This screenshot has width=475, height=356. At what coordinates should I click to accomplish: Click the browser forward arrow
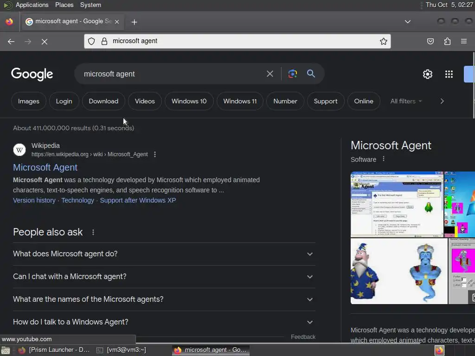click(27, 41)
